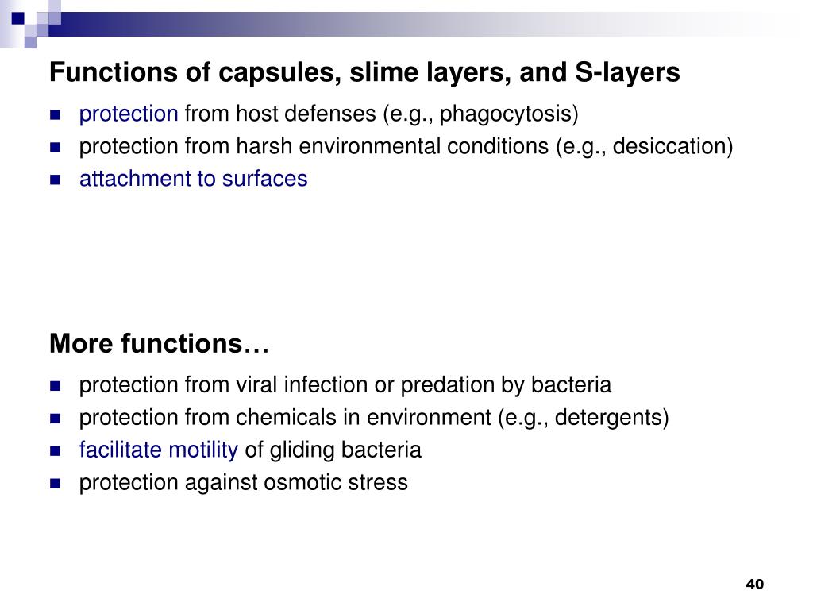Click the square bullet before "attachment to surfaces"
This screenshot has width=813, height=610.
(55, 180)
